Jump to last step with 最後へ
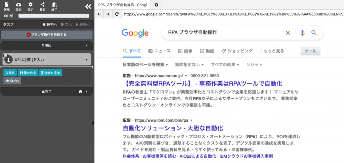This screenshot has width=344, height=163. (x=83, y=24)
